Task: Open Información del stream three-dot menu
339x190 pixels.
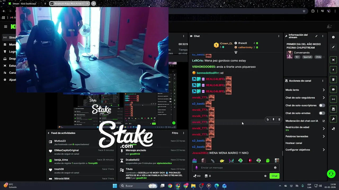Action: click(x=323, y=36)
